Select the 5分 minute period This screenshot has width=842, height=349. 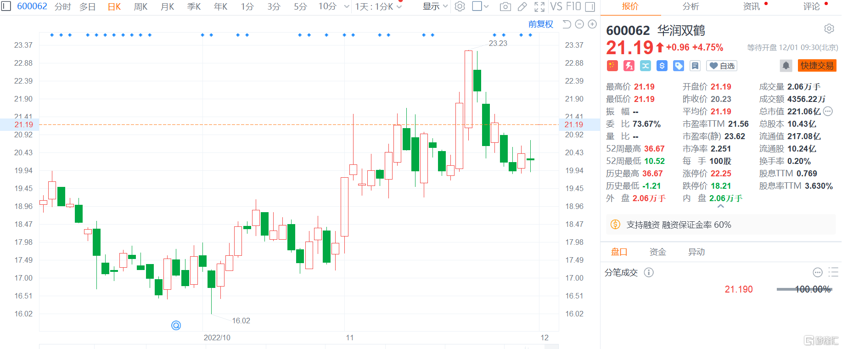click(x=301, y=6)
